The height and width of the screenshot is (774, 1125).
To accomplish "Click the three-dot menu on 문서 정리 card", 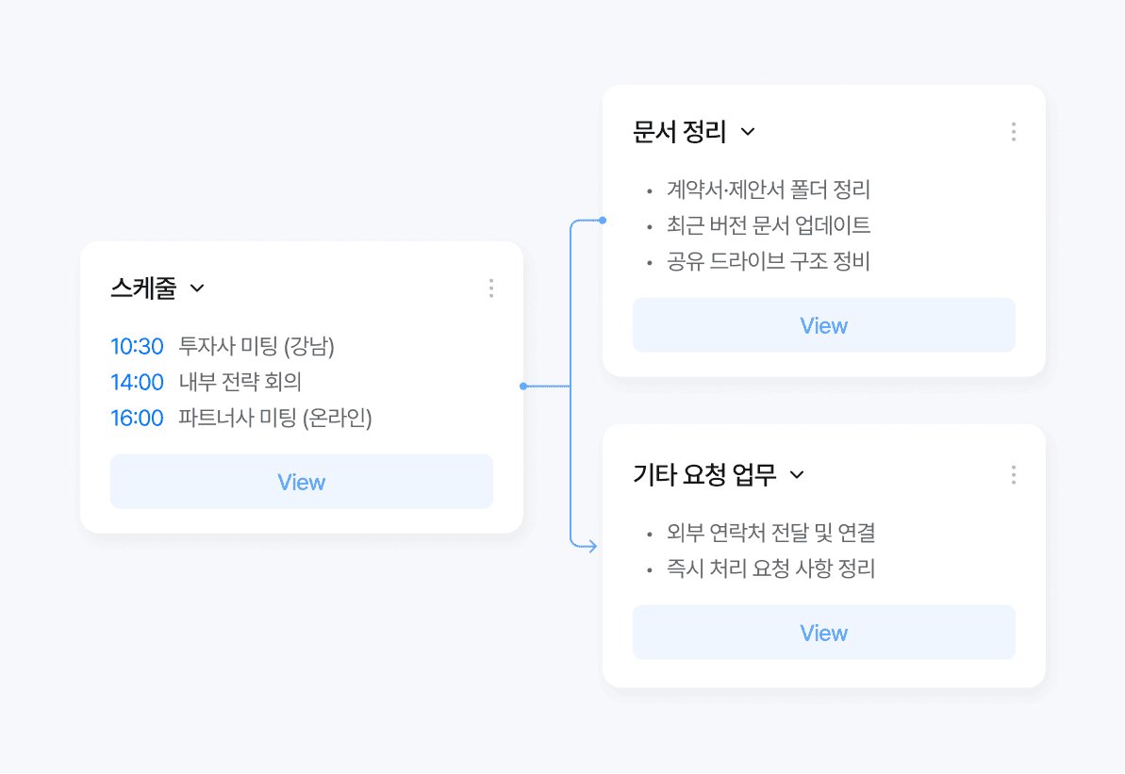I will pyautogui.click(x=1014, y=132).
